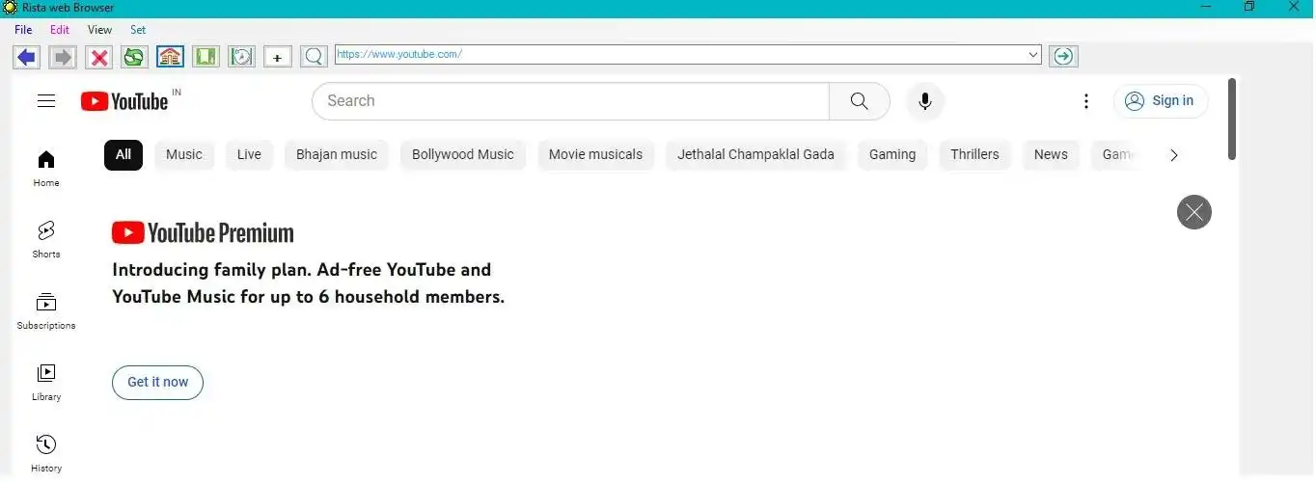
Task: Select the Jethalal Champaklal Gada chip
Action: 755,154
